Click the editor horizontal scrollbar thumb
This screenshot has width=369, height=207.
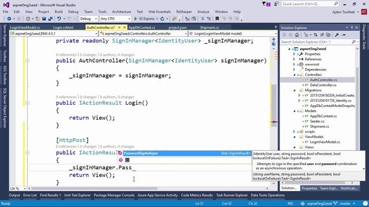[x=95, y=189]
